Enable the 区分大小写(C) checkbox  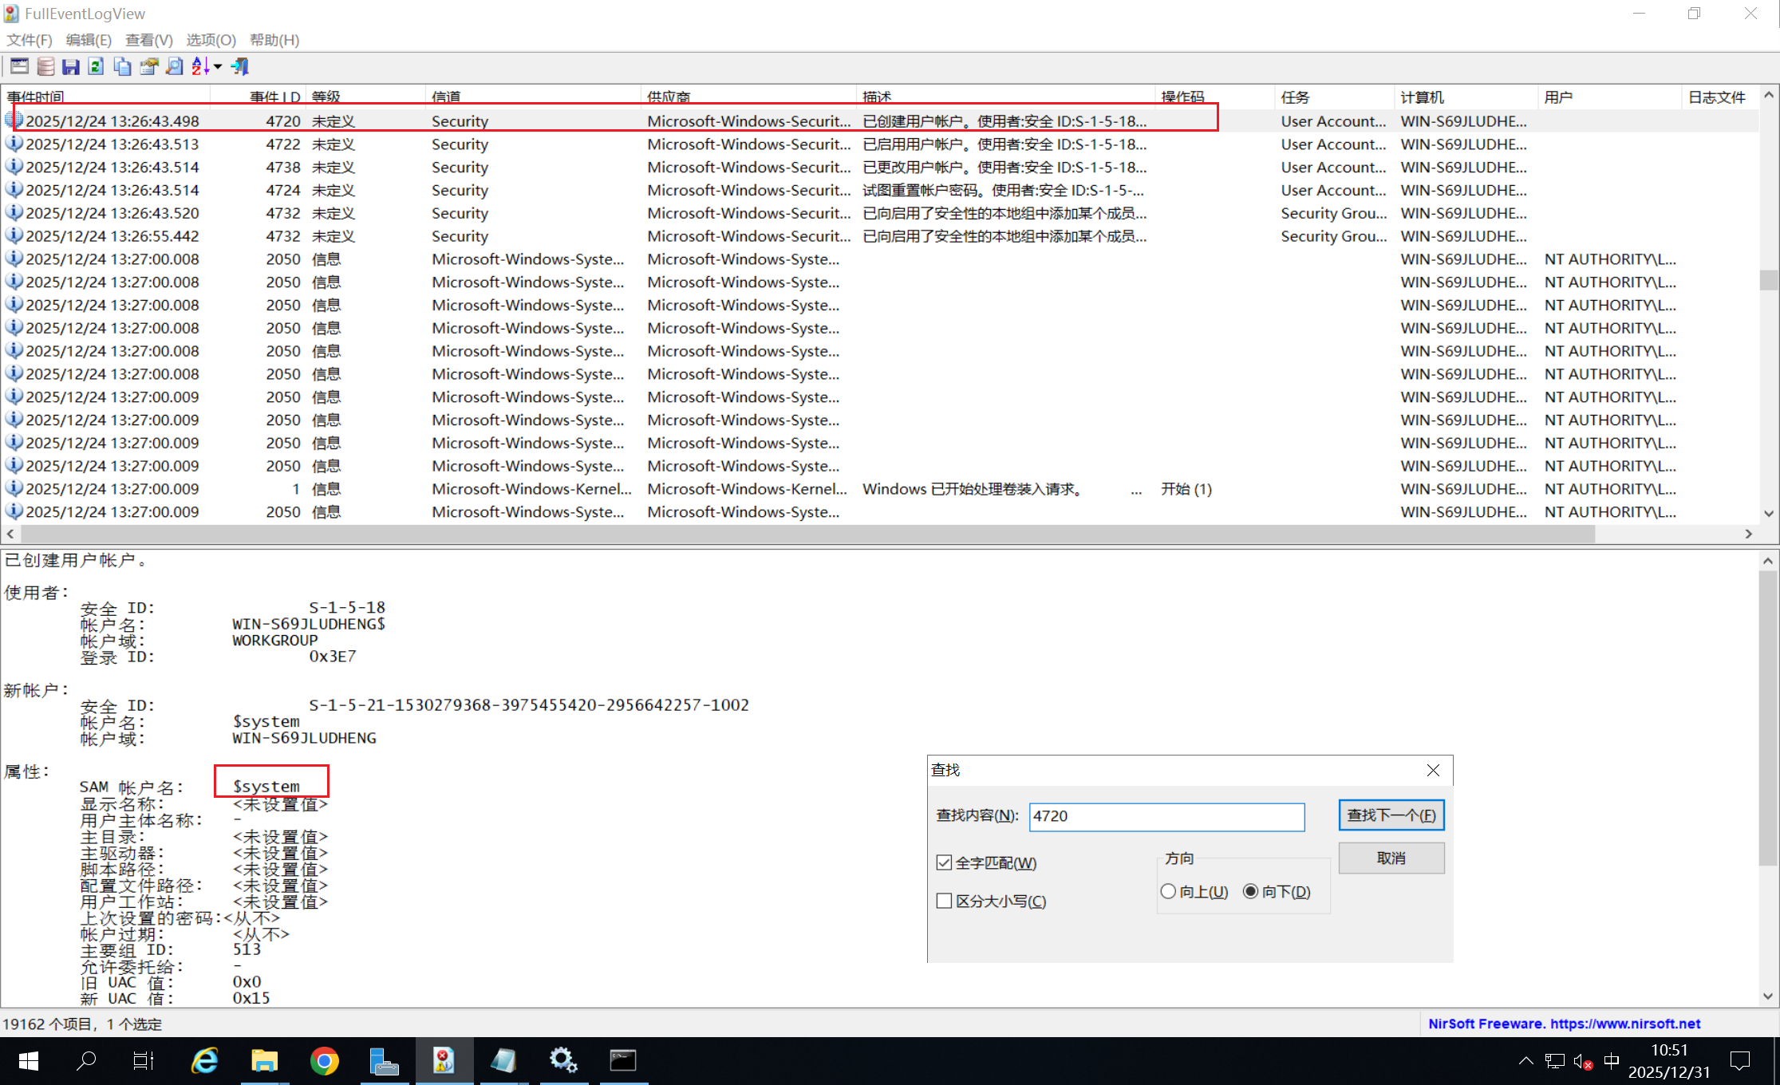945,901
